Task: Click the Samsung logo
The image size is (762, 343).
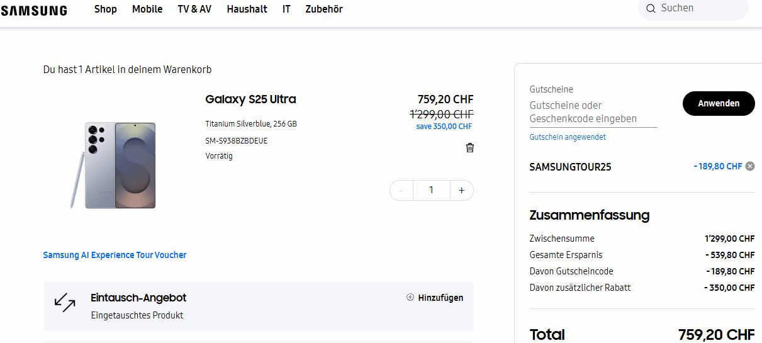Action: click(34, 10)
